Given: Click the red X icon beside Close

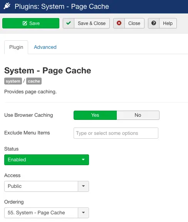Looking at the screenshot, I should [119, 23].
